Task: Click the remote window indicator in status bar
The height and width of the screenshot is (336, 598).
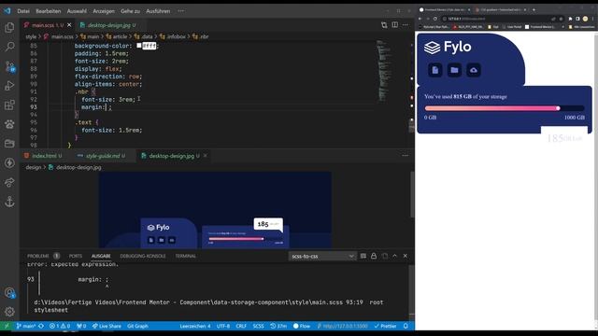Action: 7,326
